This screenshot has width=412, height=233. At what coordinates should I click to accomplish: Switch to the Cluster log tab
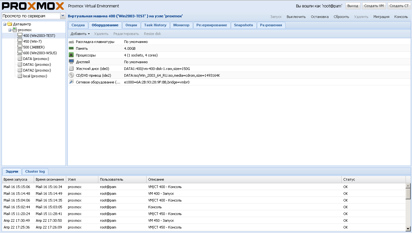(35, 171)
